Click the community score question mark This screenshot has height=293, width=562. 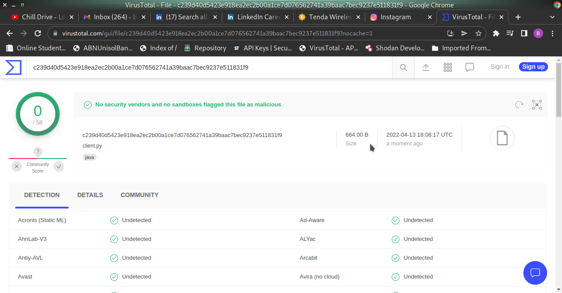(38, 152)
